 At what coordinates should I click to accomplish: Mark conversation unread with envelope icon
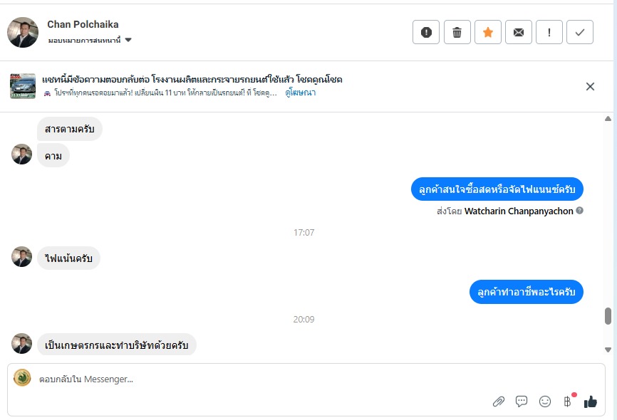coord(519,32)
